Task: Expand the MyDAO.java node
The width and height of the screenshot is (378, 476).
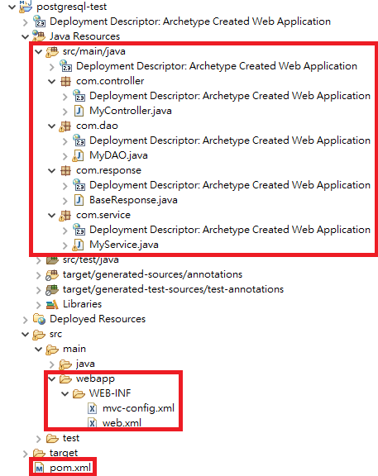Action: point(65,155)
